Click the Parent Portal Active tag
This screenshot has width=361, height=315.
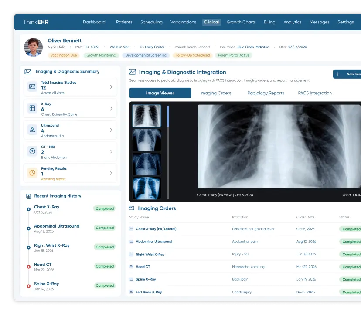(234, 55)
